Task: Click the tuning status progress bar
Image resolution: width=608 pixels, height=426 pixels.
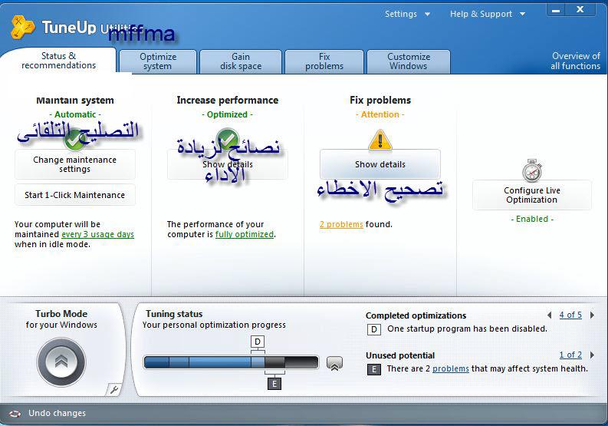Action: pyautogui.click(x=231, y=362)
